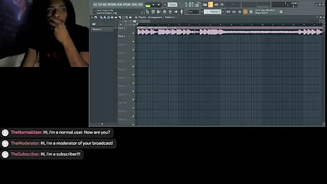Open the Mixer icon

click(x=170, y=12)
